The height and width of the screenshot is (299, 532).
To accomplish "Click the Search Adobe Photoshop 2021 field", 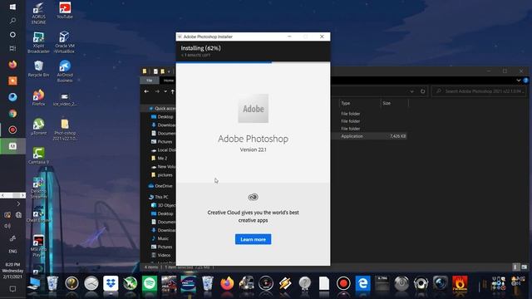I will click(x=480, y=91).
